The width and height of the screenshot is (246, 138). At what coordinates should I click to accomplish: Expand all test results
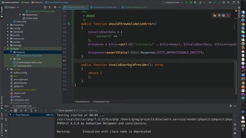tap(31, 111)
